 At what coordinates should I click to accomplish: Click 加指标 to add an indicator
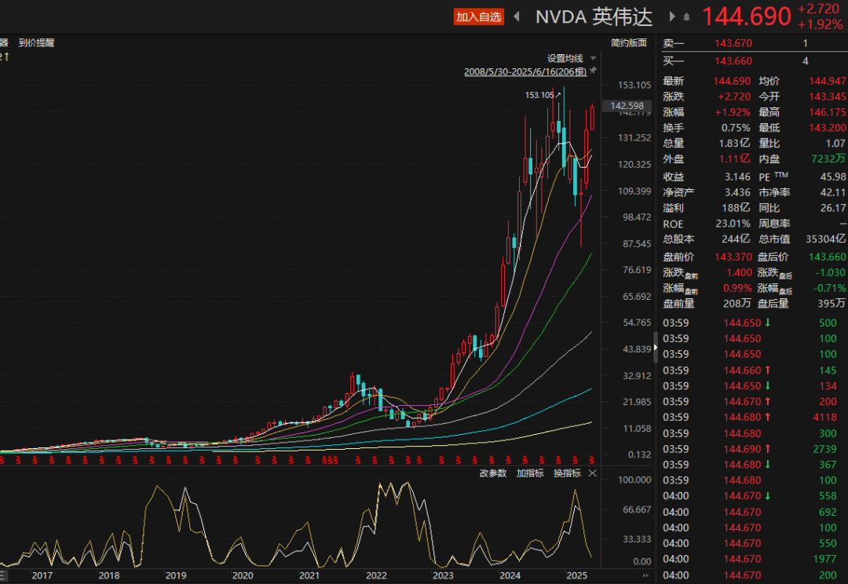(530, 473)
